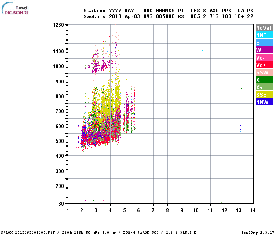This screenshot has width=275, height=235.
Task: Click the x-axis frequency label 5
Action: pyautogui.click(x=125, y=210)
